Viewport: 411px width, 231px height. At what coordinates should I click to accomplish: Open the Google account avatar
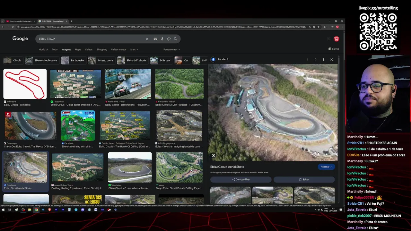tap(337, 39)
